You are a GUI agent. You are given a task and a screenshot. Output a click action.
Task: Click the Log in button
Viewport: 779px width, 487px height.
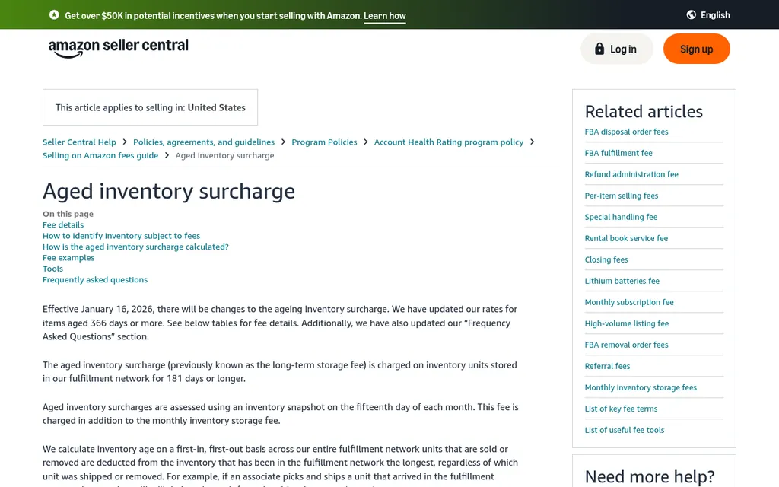point(616,49)
